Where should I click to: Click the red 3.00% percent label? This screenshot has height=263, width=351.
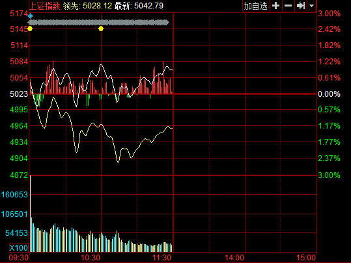click(329, 14)
